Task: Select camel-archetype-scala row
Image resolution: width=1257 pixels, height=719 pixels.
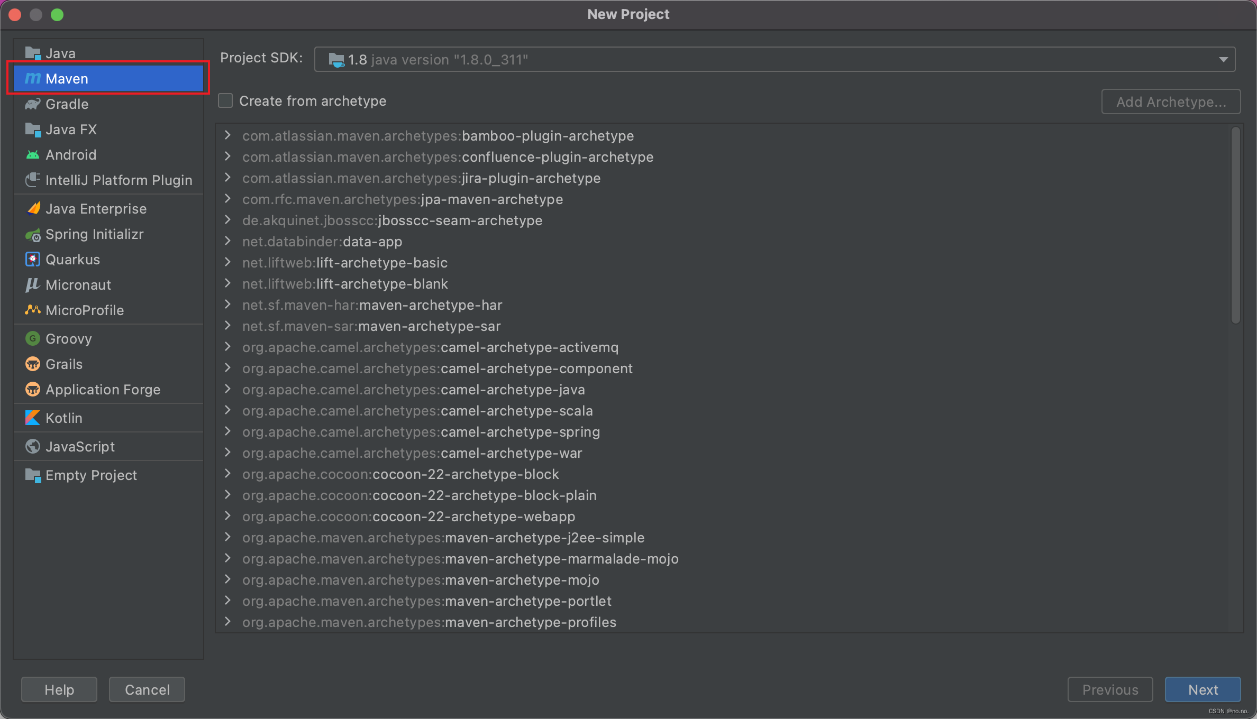Action: coord(723,411)
